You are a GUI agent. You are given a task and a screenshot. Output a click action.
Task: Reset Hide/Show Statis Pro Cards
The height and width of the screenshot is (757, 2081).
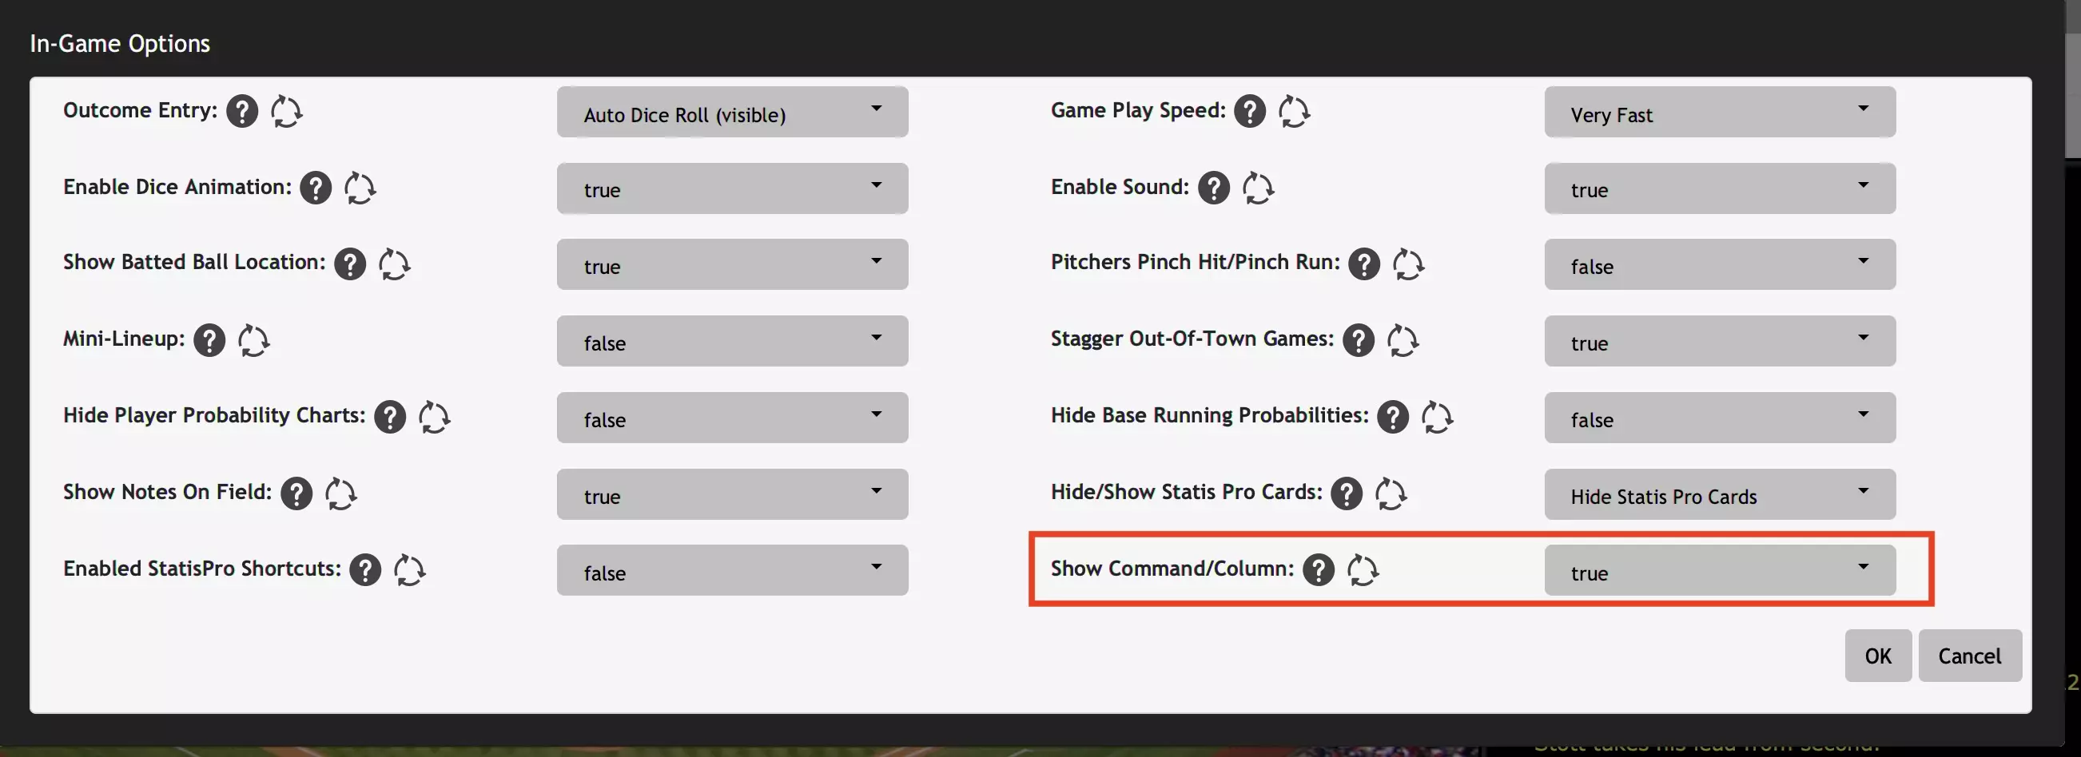point(1391,494)
